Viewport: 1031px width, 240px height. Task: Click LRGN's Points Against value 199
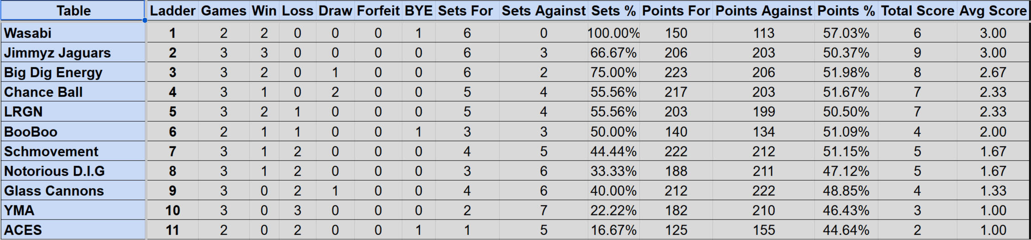[763, 112]
